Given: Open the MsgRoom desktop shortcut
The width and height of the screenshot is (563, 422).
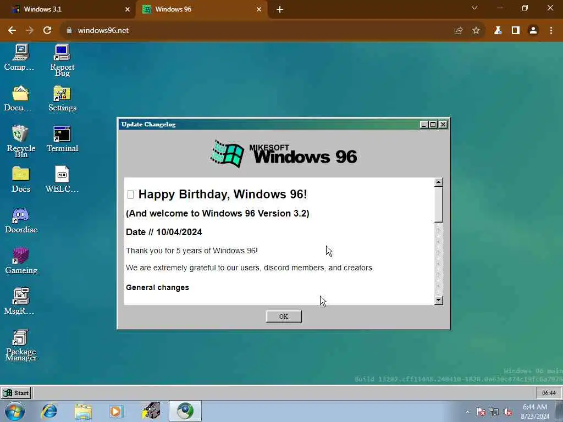Looking at the screenshot, I should coord(20,302).
